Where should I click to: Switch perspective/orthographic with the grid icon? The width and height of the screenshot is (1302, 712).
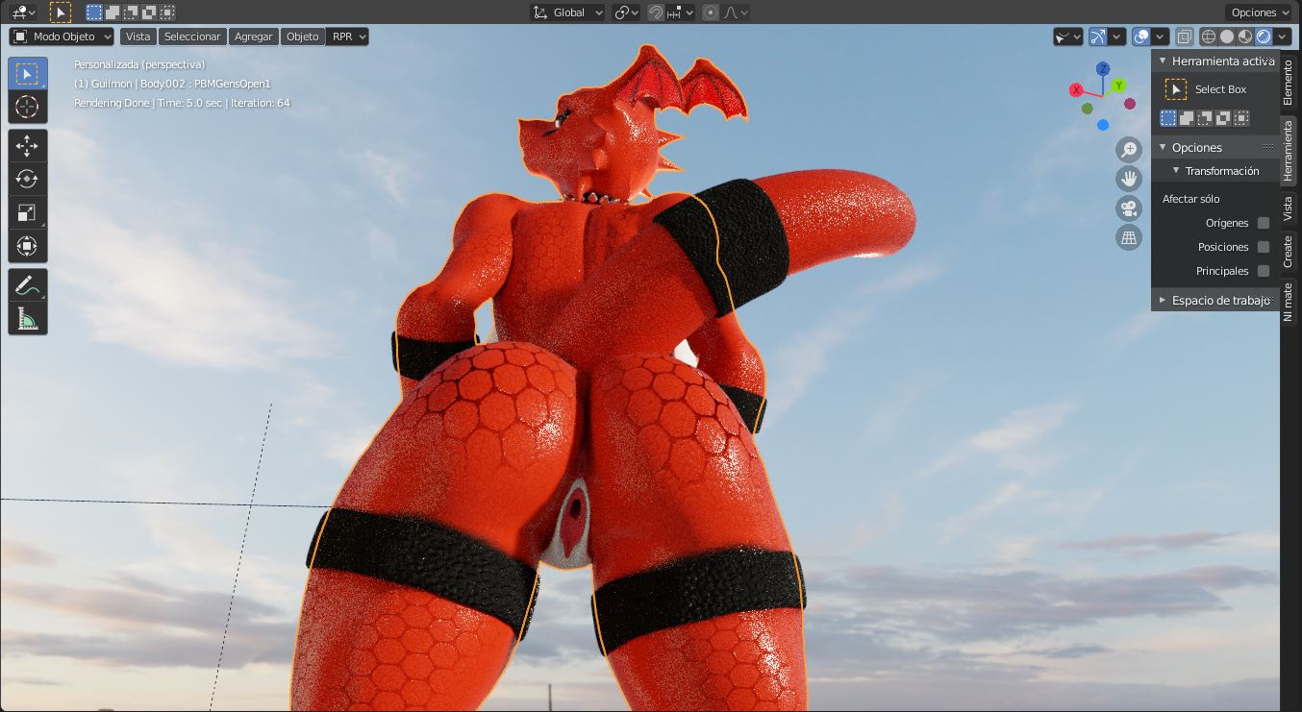1129,236
